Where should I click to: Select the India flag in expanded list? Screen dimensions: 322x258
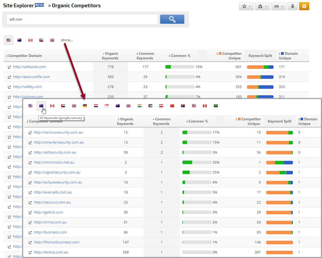[x=139, y=106]
